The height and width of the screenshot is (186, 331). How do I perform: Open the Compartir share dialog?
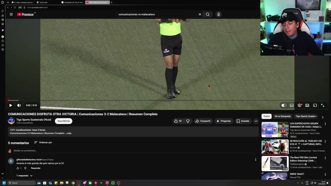pyautogui.click(x=203, y=121)
